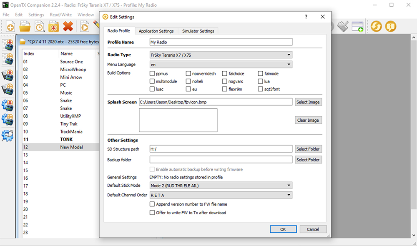Check the faimode build option

pos(260,73)
